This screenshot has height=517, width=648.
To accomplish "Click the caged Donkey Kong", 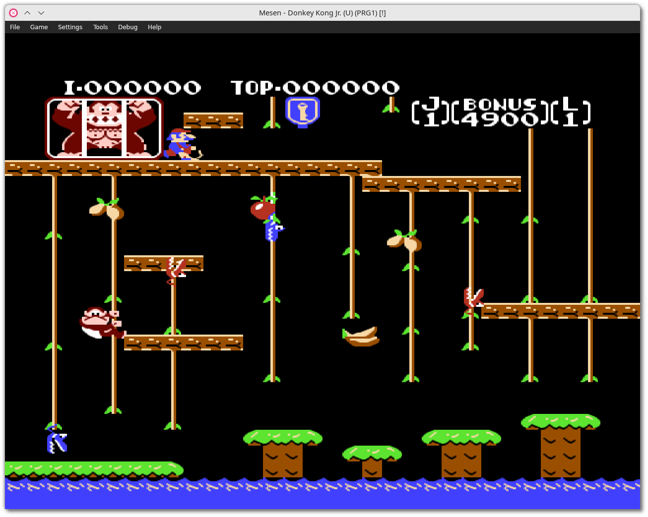I will pyautogui.click(x=104, y=128).
